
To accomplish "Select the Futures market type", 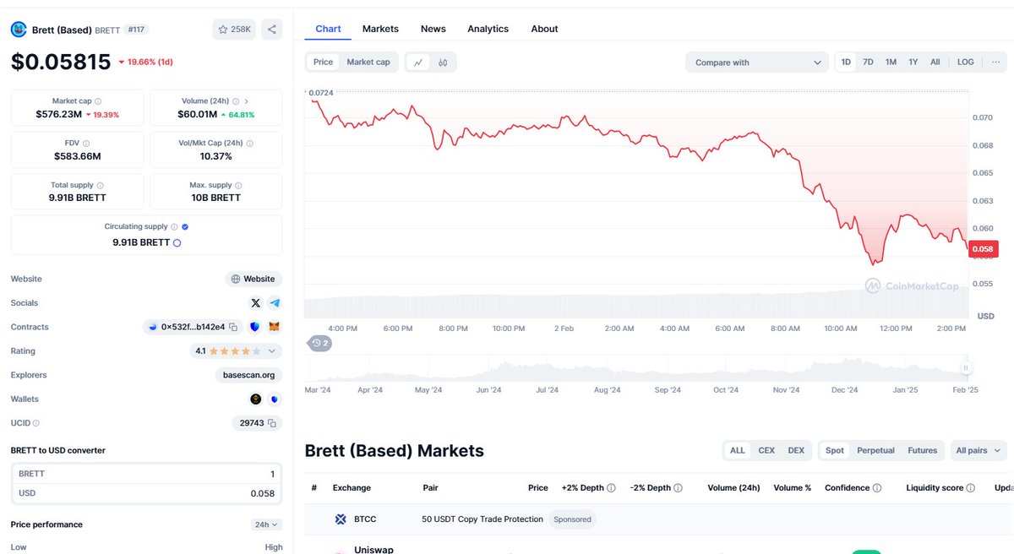I will [923, 451].
